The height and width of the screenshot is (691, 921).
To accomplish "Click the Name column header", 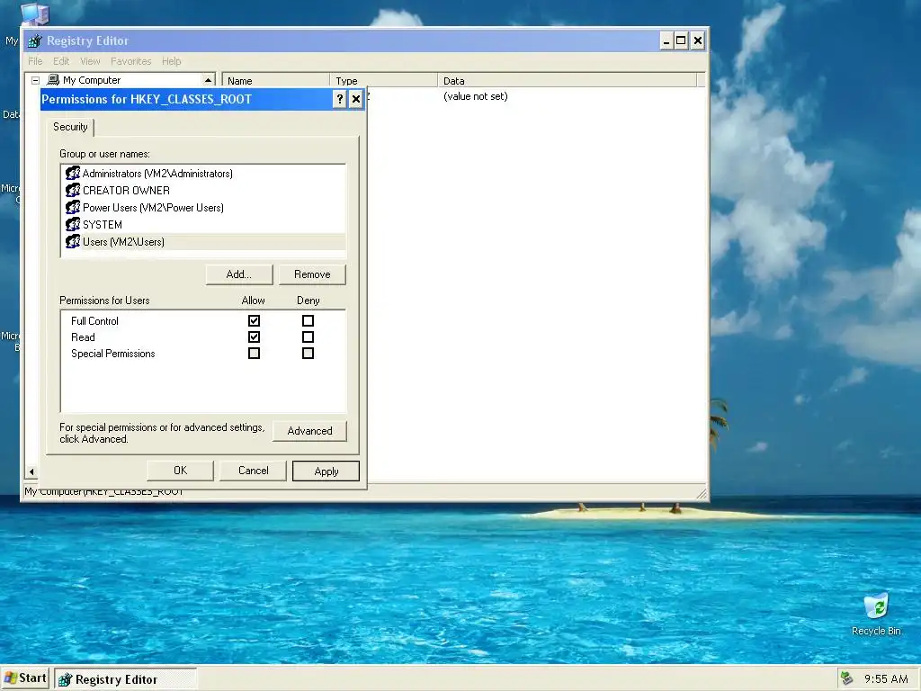I will [275, 80].
